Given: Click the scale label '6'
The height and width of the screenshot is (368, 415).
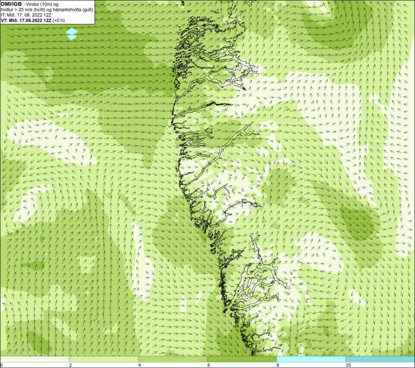Looking at the screenshot, I should 209,366.
